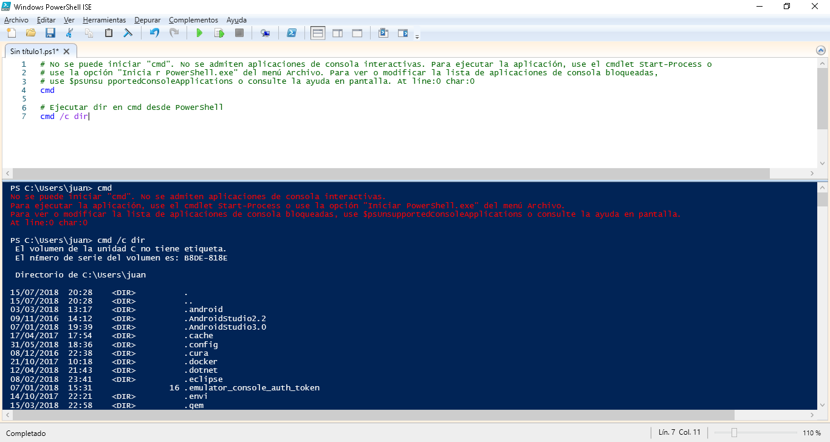Open a script file with folder icon
Viewport: 830px width, 442px height.
[x=30, y=33]
